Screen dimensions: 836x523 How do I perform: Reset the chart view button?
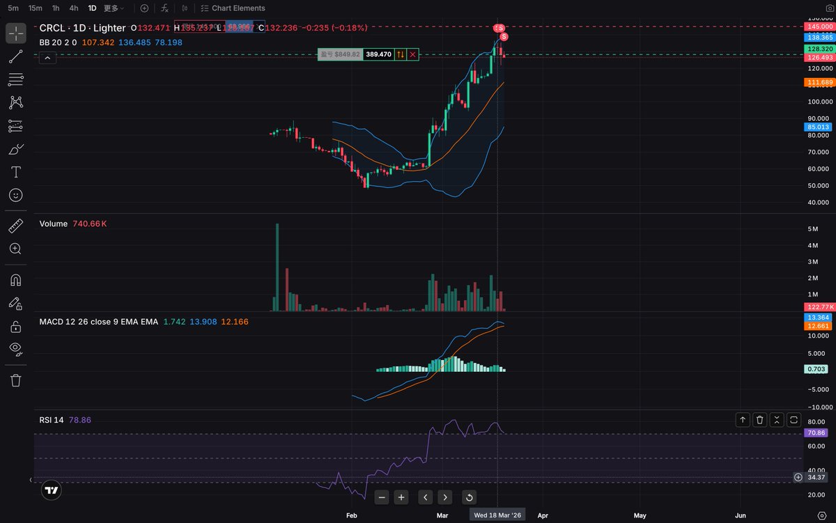click(470, 497)
